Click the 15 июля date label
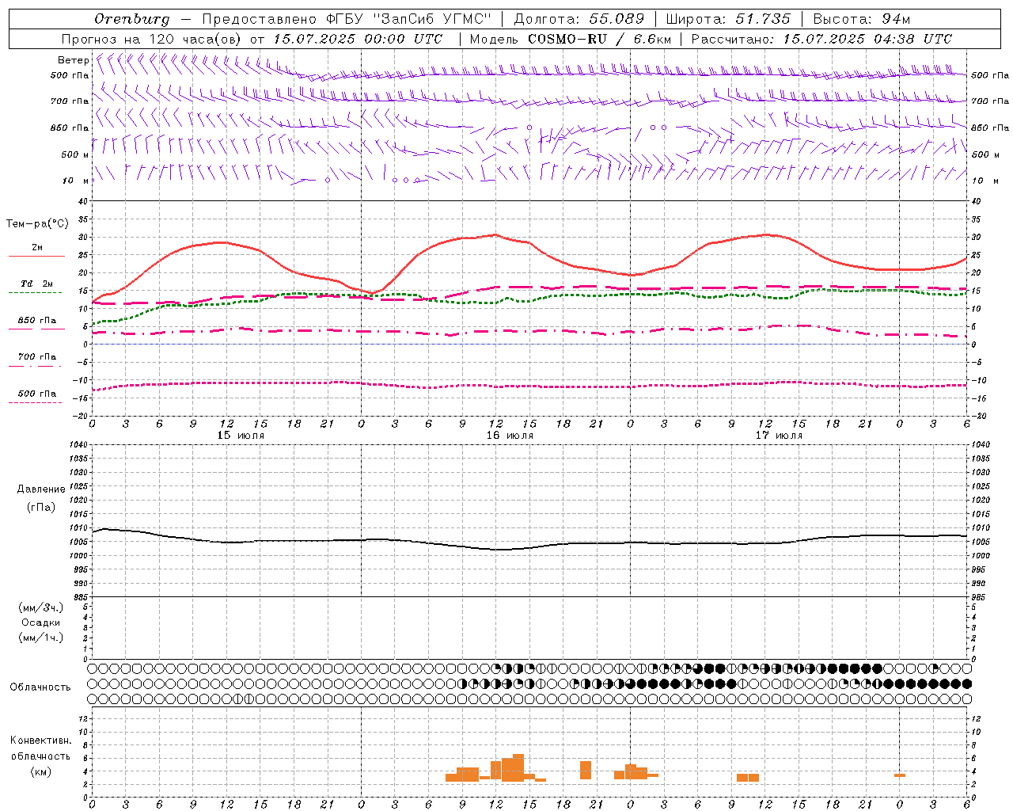This screenshot has height=811, width=1013. (x=241, y=436)
